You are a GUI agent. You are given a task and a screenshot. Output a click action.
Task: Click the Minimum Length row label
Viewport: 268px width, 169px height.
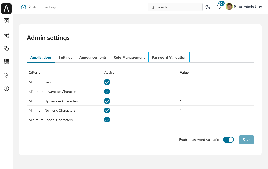pyautogui.click(x=42, y=82)
